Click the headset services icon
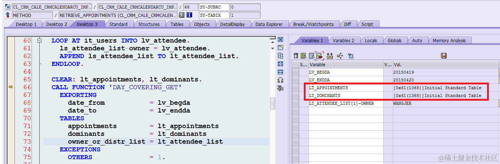 [280, 80]
